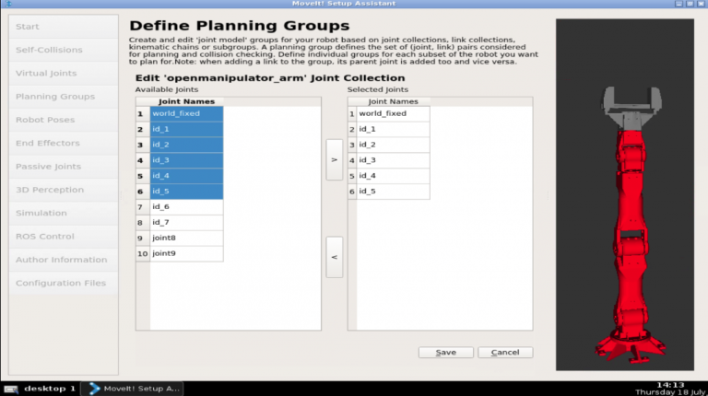Click the MoveIt window title bar icon
This screenshot has width=708, height=396.
coord(8,4)
